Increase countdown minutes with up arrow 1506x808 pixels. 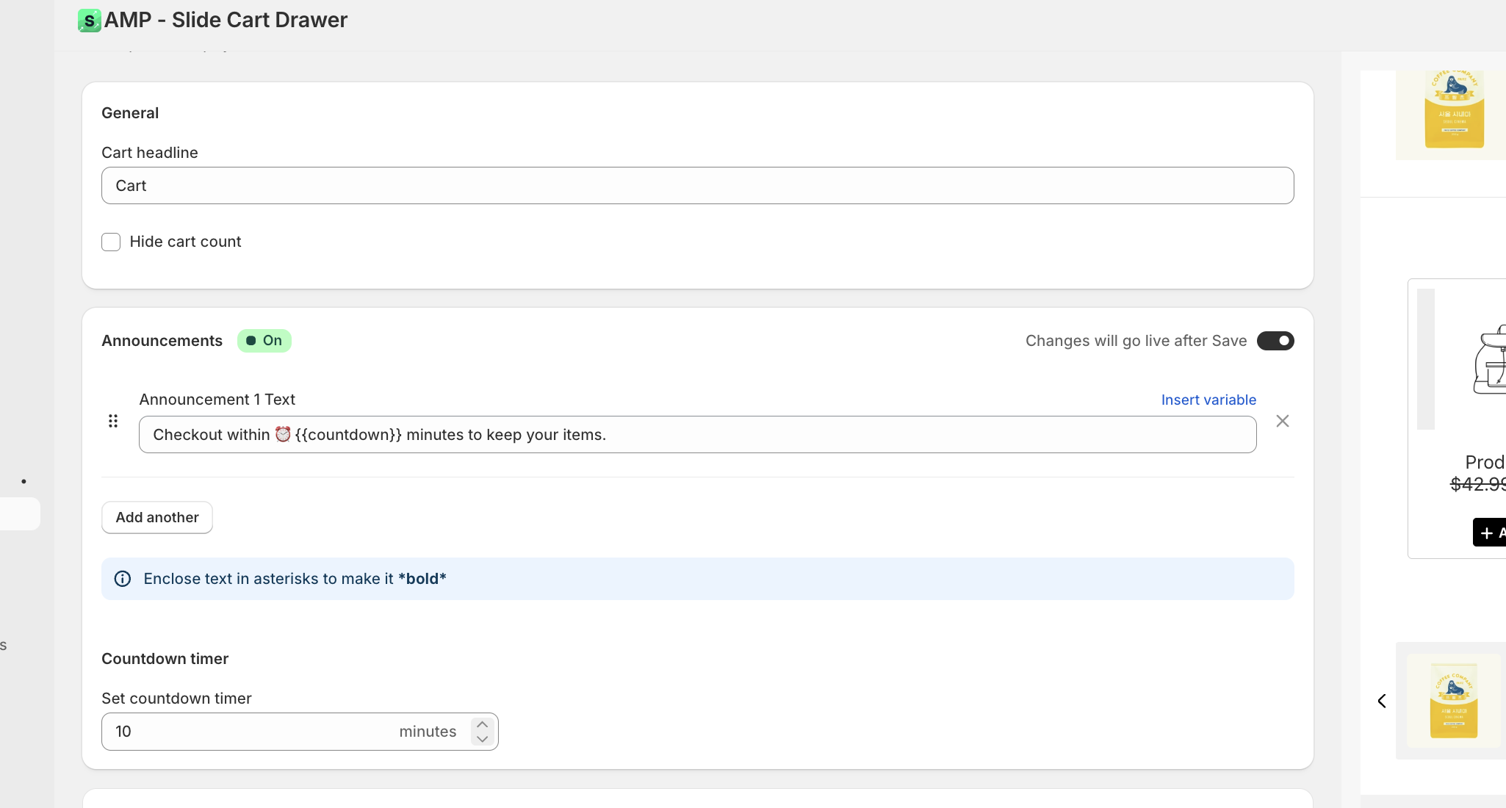click(482, 724)
